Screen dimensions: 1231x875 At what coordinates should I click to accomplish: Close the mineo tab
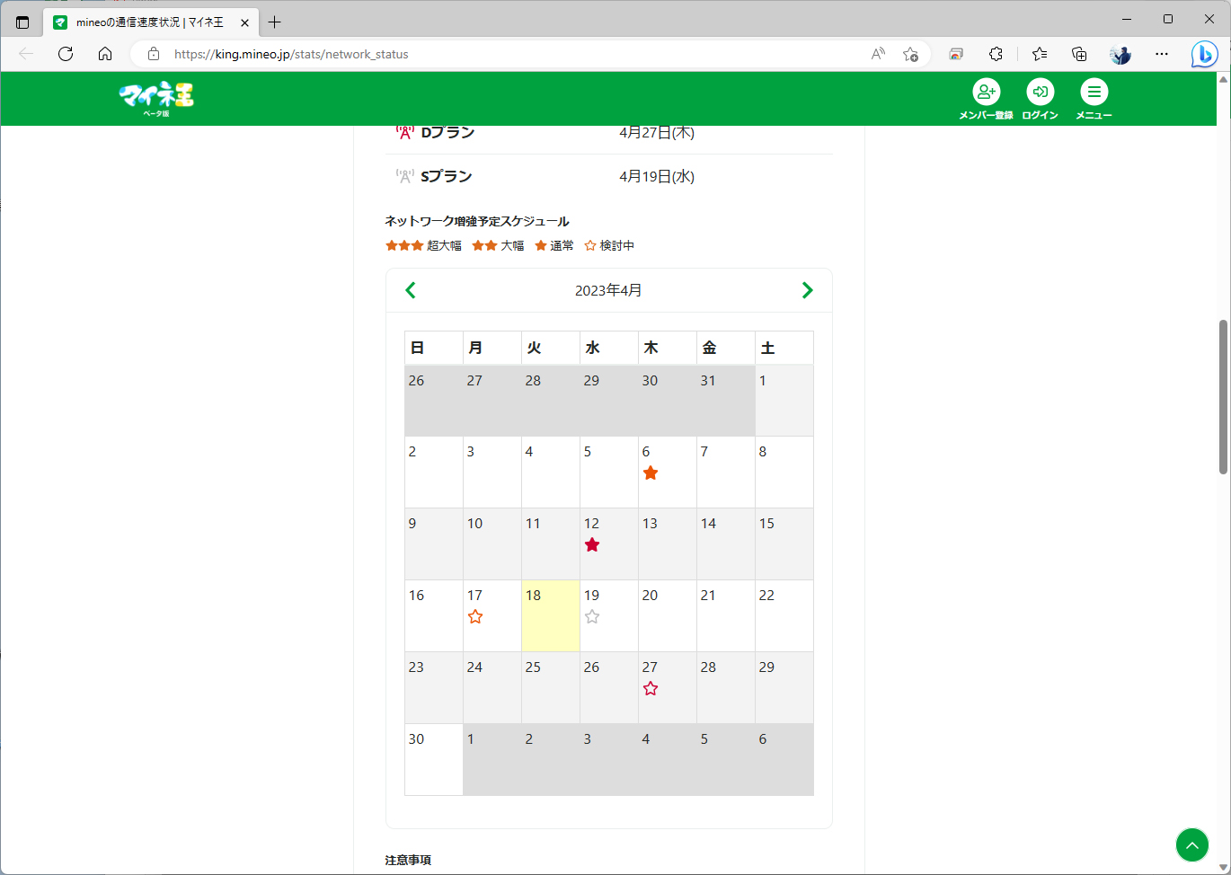(244, 22)
